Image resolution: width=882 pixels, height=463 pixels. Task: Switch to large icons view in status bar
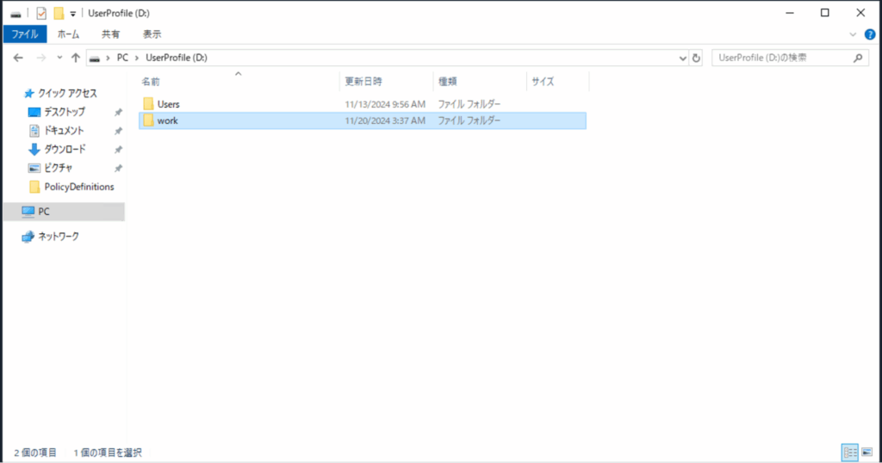click(867, 452)
